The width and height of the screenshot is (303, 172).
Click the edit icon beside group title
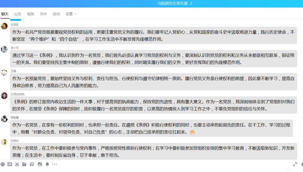click(x=191, y=3)
